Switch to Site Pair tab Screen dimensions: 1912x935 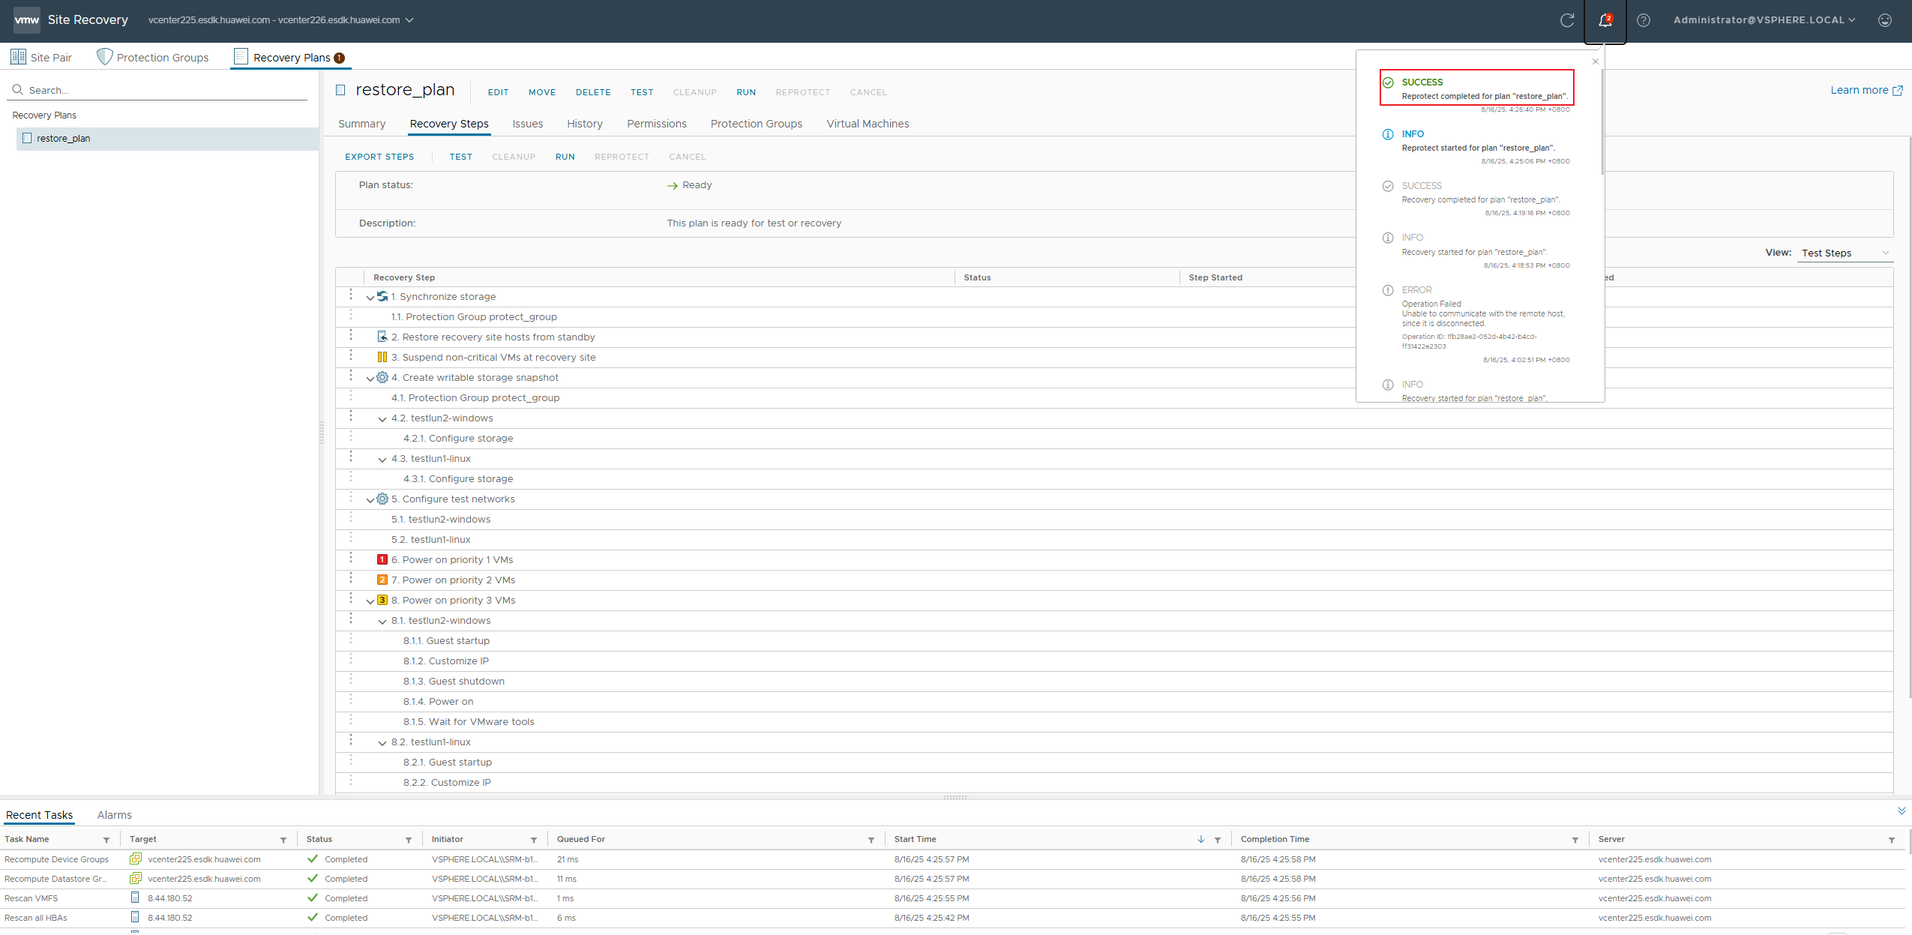point(41,57)
